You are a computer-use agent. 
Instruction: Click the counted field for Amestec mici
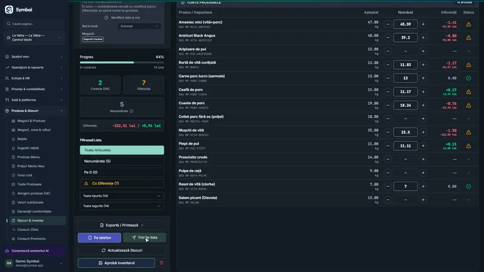coord(405,24)
